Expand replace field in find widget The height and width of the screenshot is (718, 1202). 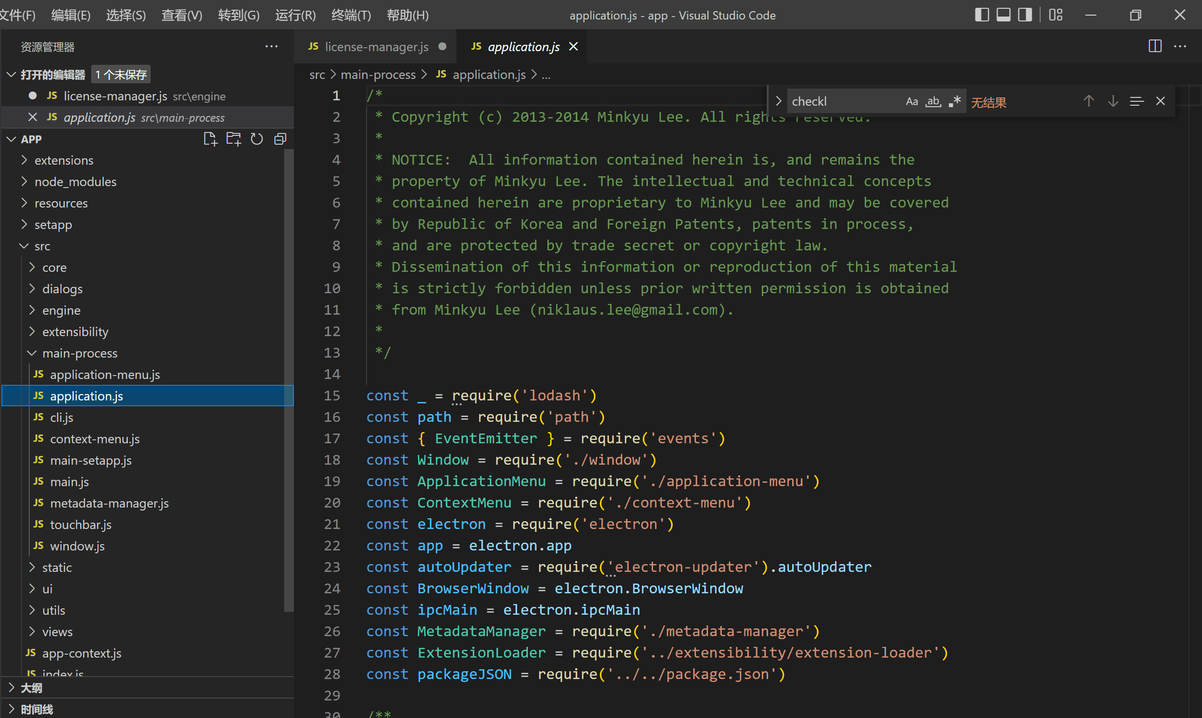[x=778, y=101]
